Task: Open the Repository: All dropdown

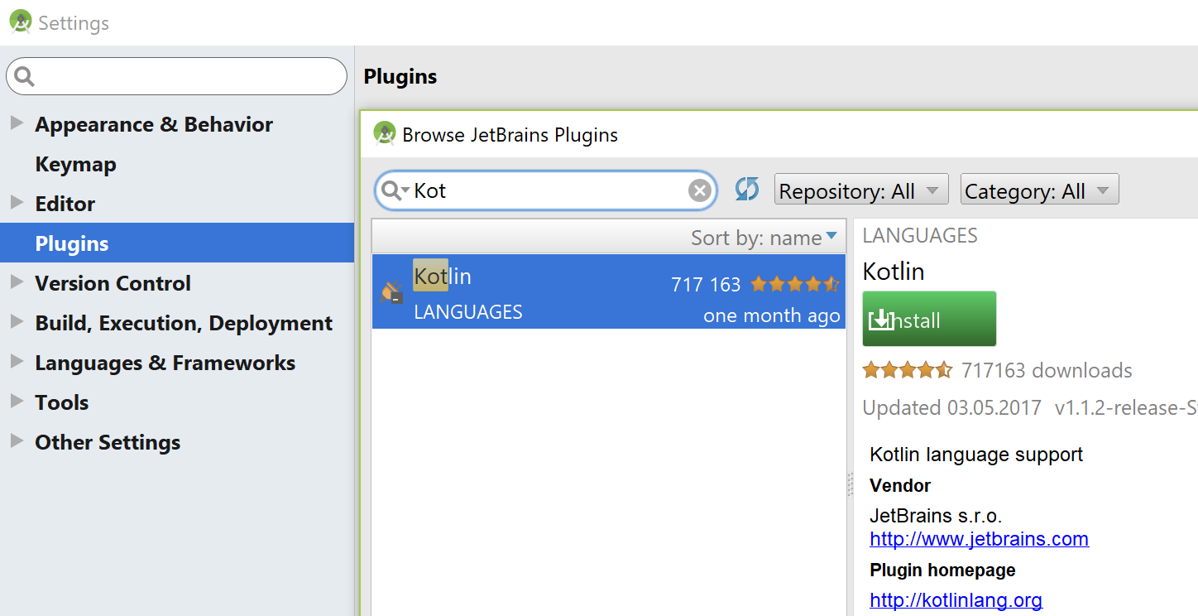Action: point(860,190)
